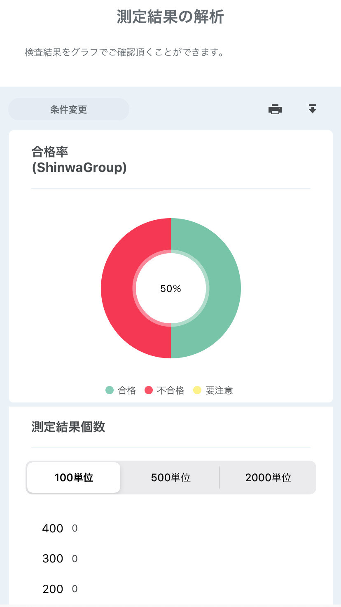Viewport: 341px width, 607px height.
Task: Click the yellow 要注意 legend dot
Action: coord(197,390)
